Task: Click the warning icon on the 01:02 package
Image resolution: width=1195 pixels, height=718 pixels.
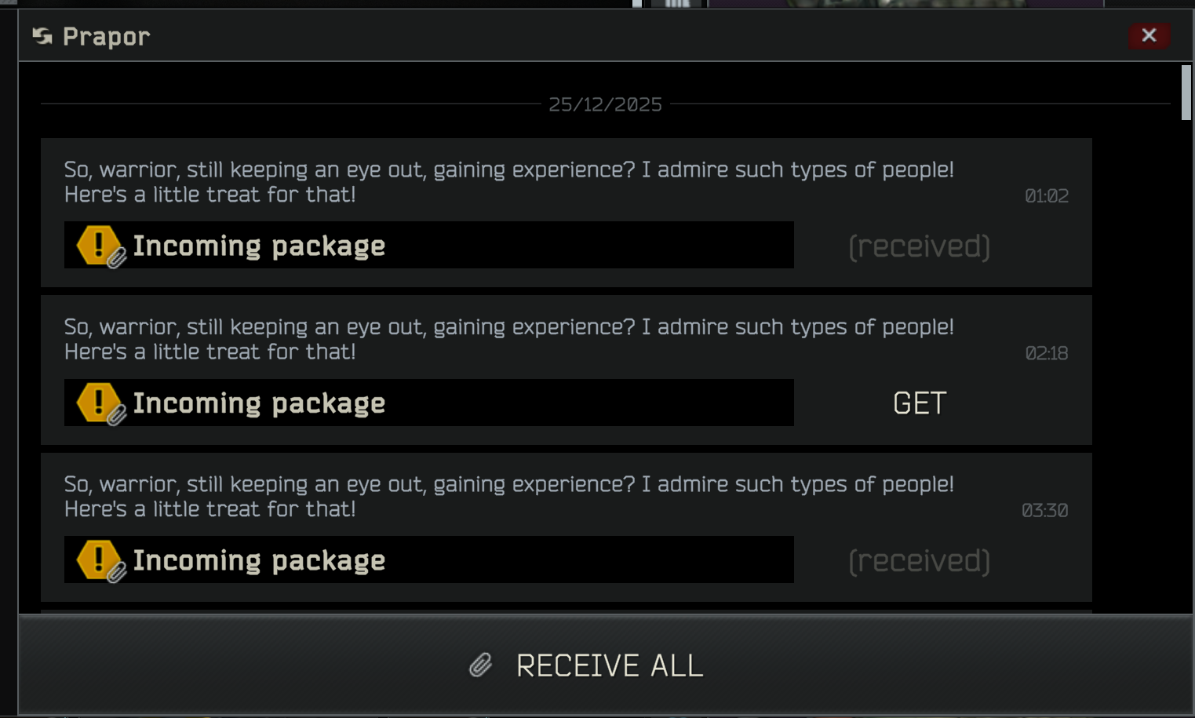Action: click(99, 246)
